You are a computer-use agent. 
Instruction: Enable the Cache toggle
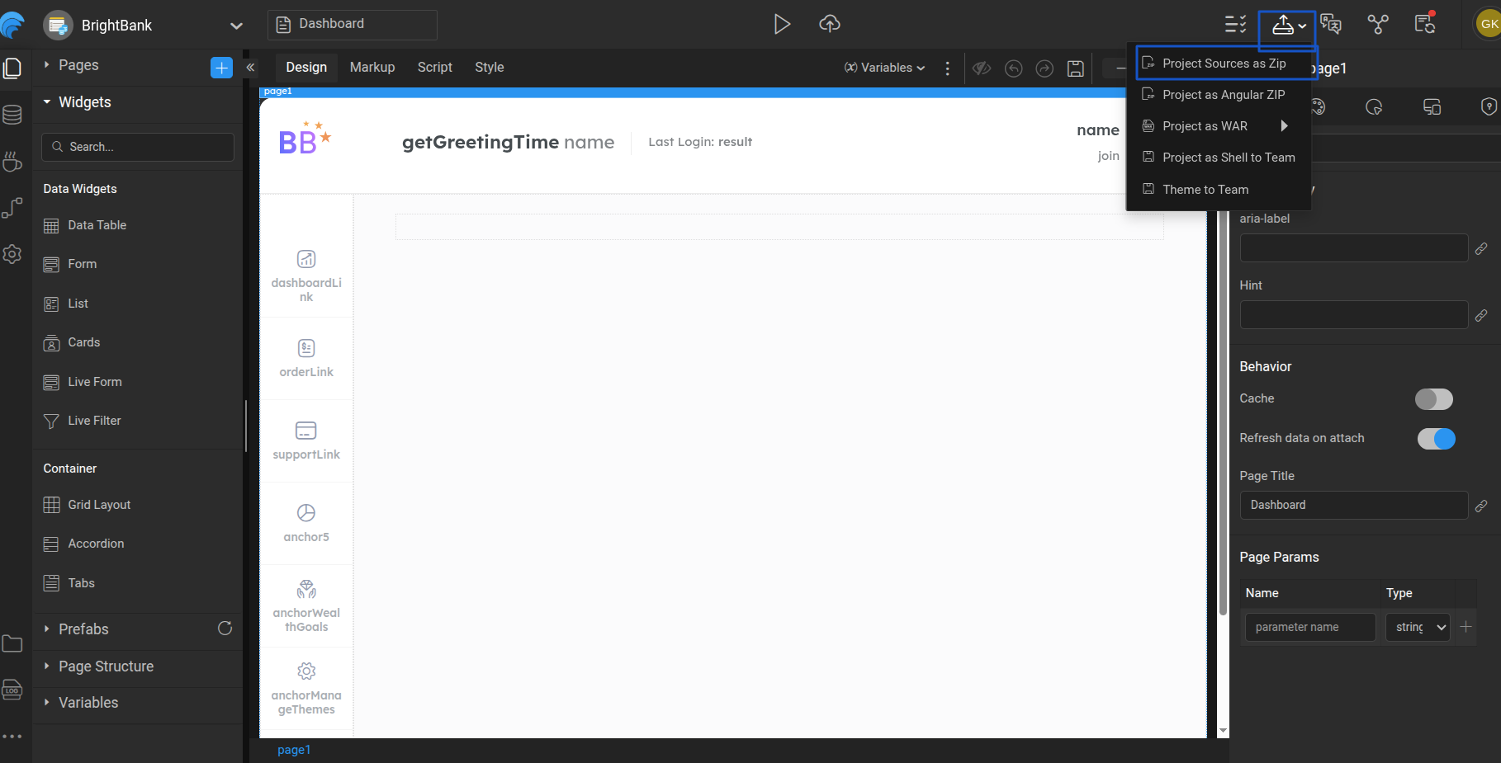[x=1434, y=399]
